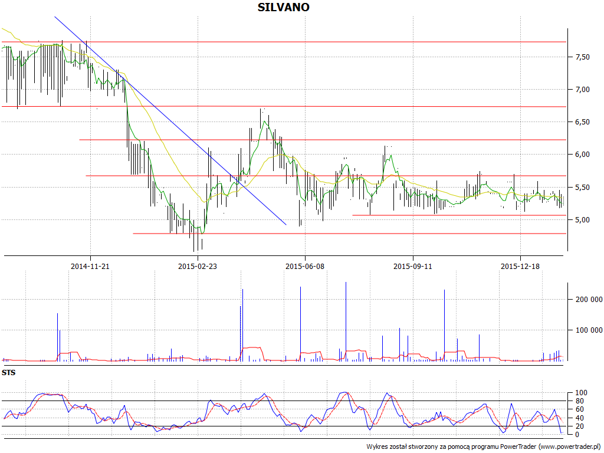Select the 2014-11-21 date label
The image size is (604, 453).
click(x=90, y=266)
